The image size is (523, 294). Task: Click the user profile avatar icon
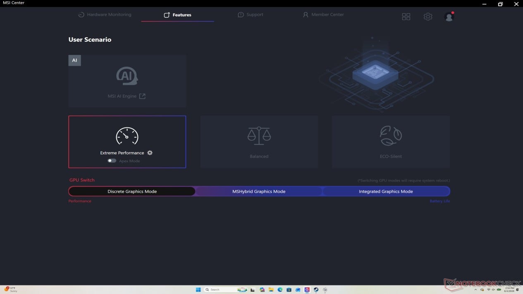coord(449,17)
